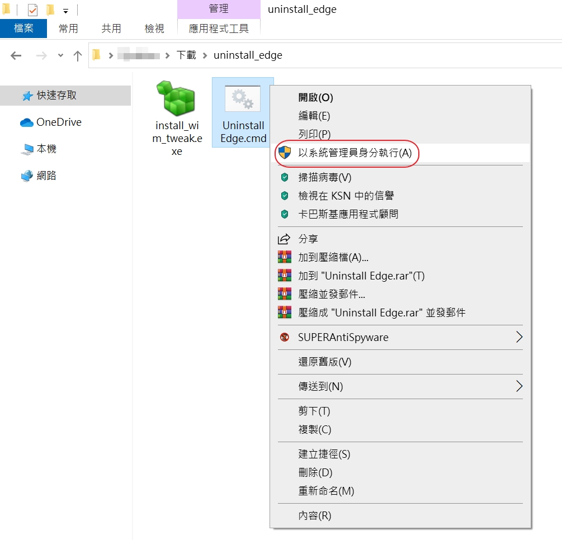Click the 本機 computer icon
Image resolution: width=562 pixels, height=540 pixels.
(x=27, y=149)
